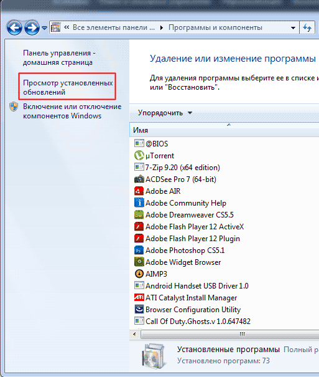Click Все элементы панели breadcrumb item
This screenshot has height=377, width=319.
(x=114, y=27)
